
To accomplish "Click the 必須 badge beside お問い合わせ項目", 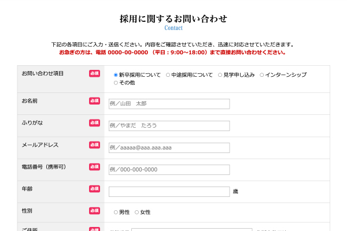I will (x=94, y=73).
